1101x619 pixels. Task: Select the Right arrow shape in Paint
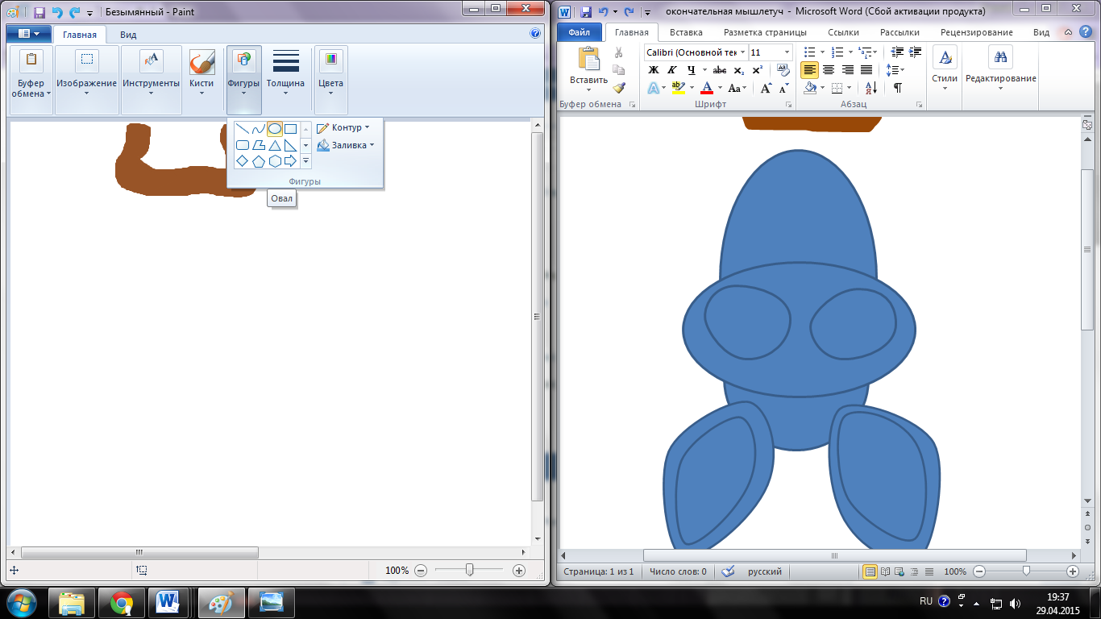(x=291, y=161)
